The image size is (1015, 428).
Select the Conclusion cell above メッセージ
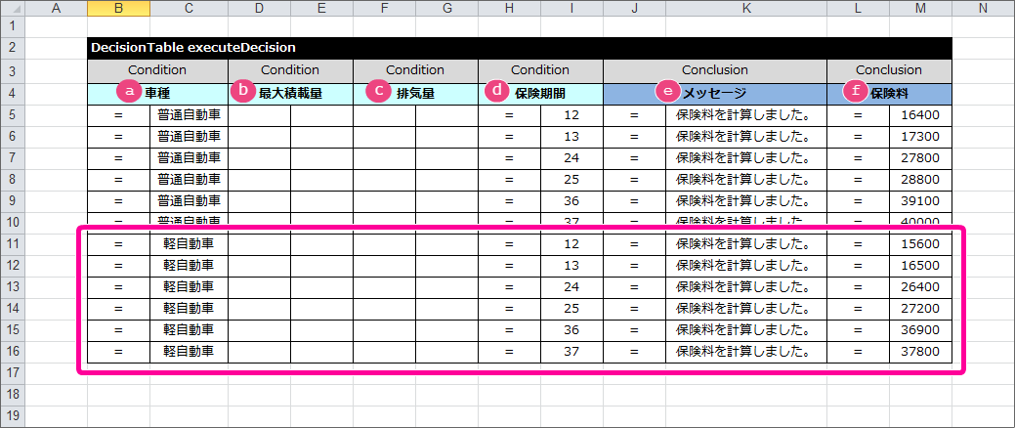(x=715, y=70)
